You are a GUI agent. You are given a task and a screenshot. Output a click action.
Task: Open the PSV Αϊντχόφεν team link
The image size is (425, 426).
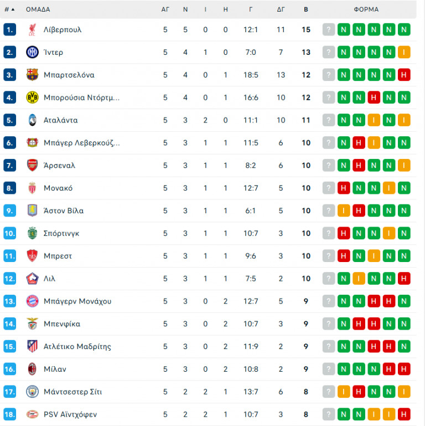[70, 414]
